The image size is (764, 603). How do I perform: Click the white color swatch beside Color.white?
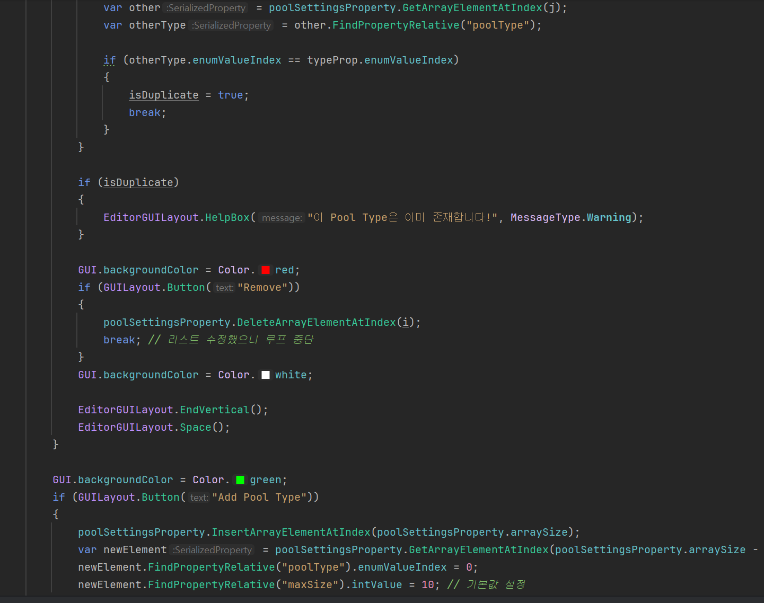point(266,375)
